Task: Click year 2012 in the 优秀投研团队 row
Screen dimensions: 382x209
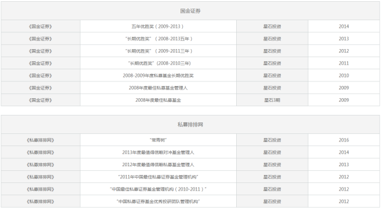Action: coord(344,201)
